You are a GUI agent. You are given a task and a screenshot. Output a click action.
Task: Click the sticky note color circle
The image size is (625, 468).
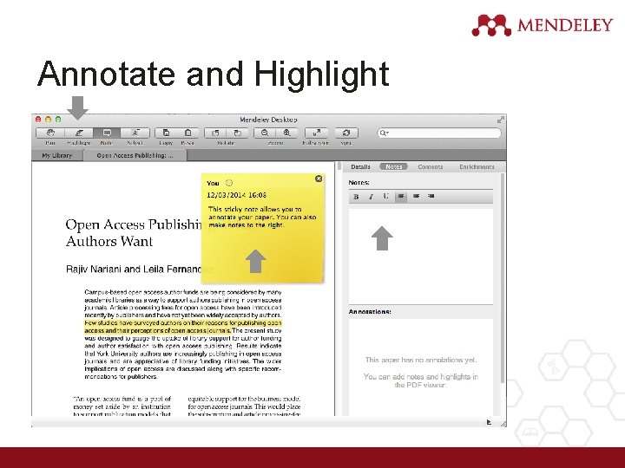229,183
